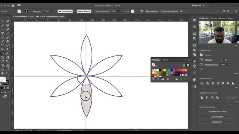The width and height of the screenshot is (239, 134).
Task: Expand opacity slider arrow in control bar
Action: (x=122, y=11)
